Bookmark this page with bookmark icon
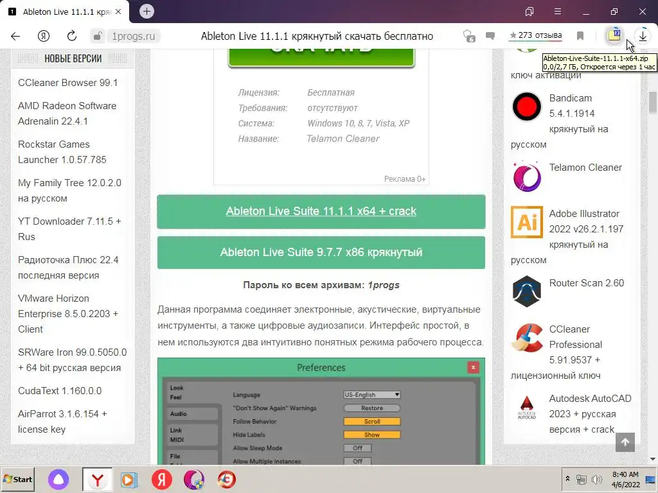658x493 pixels. (x=580, y=36)
